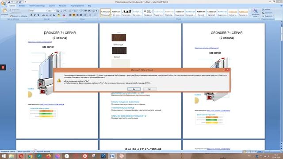This screenshot has width=283, height=159.
Task: Toggle bold formatting
Action: pyautogui.click(x=31, y=15)
